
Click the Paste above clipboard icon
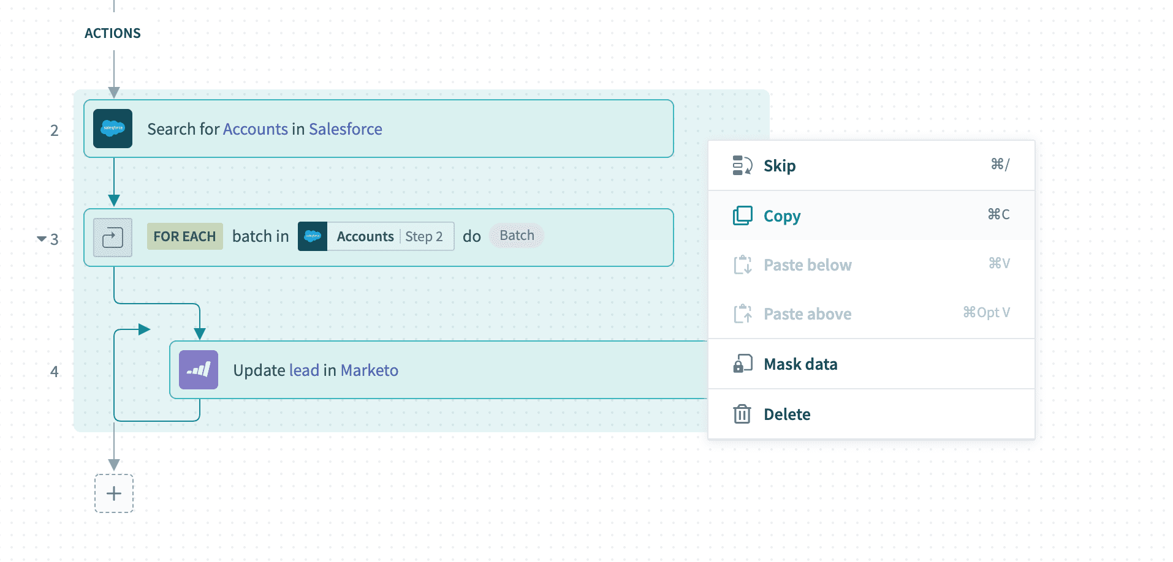[742, 313]
